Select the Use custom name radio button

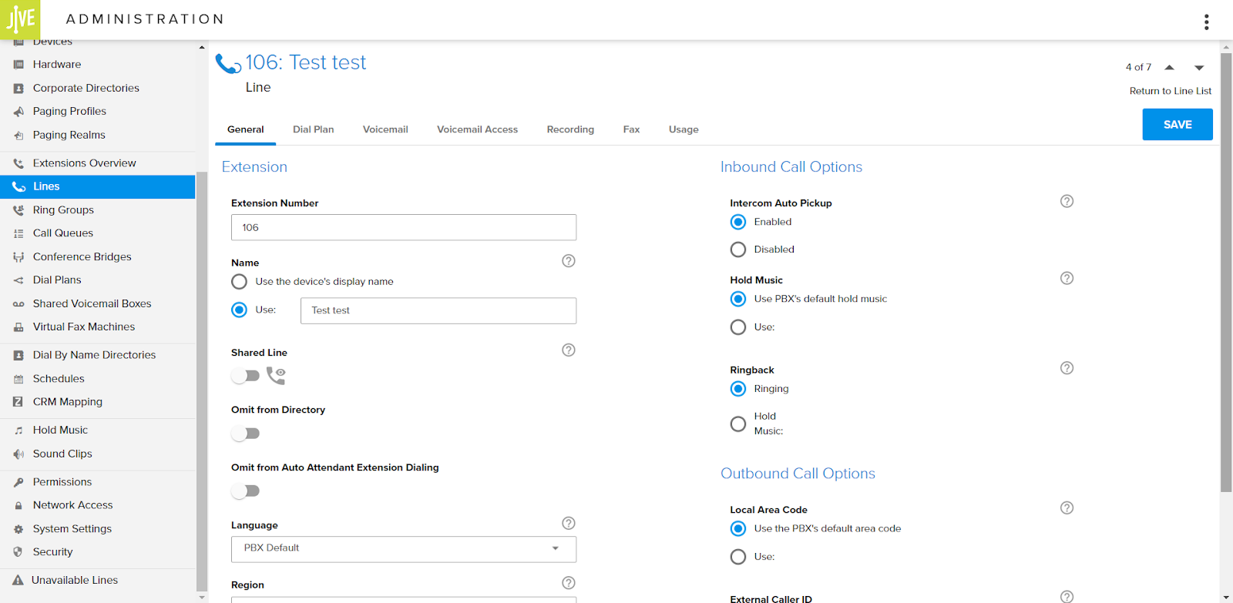coord(240,310)
